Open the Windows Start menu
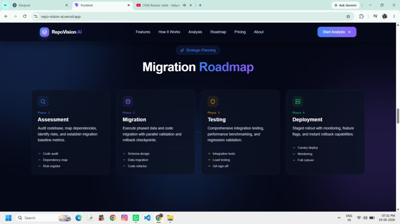Screen dimensions: 400x224 click(x=8, y=218)
